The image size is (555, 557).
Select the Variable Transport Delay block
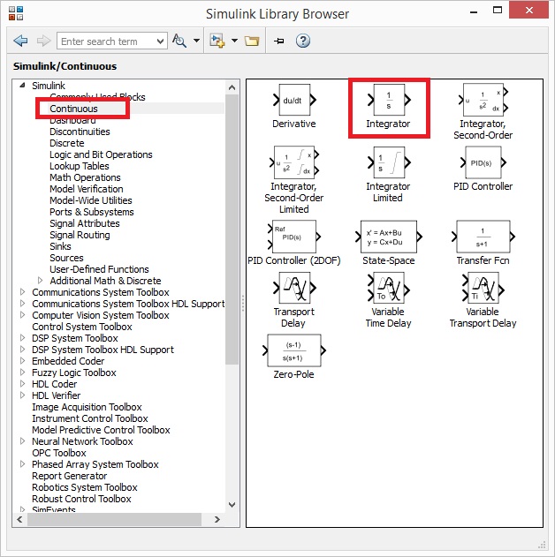pyautogui.click(x=483, y=288)
